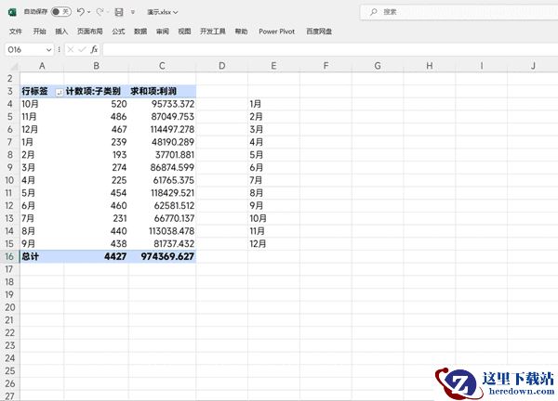Viewport: 558px width, 401px height.
Task: Click the formula bar Enter checkmark icon
Action: coord(82,49)
